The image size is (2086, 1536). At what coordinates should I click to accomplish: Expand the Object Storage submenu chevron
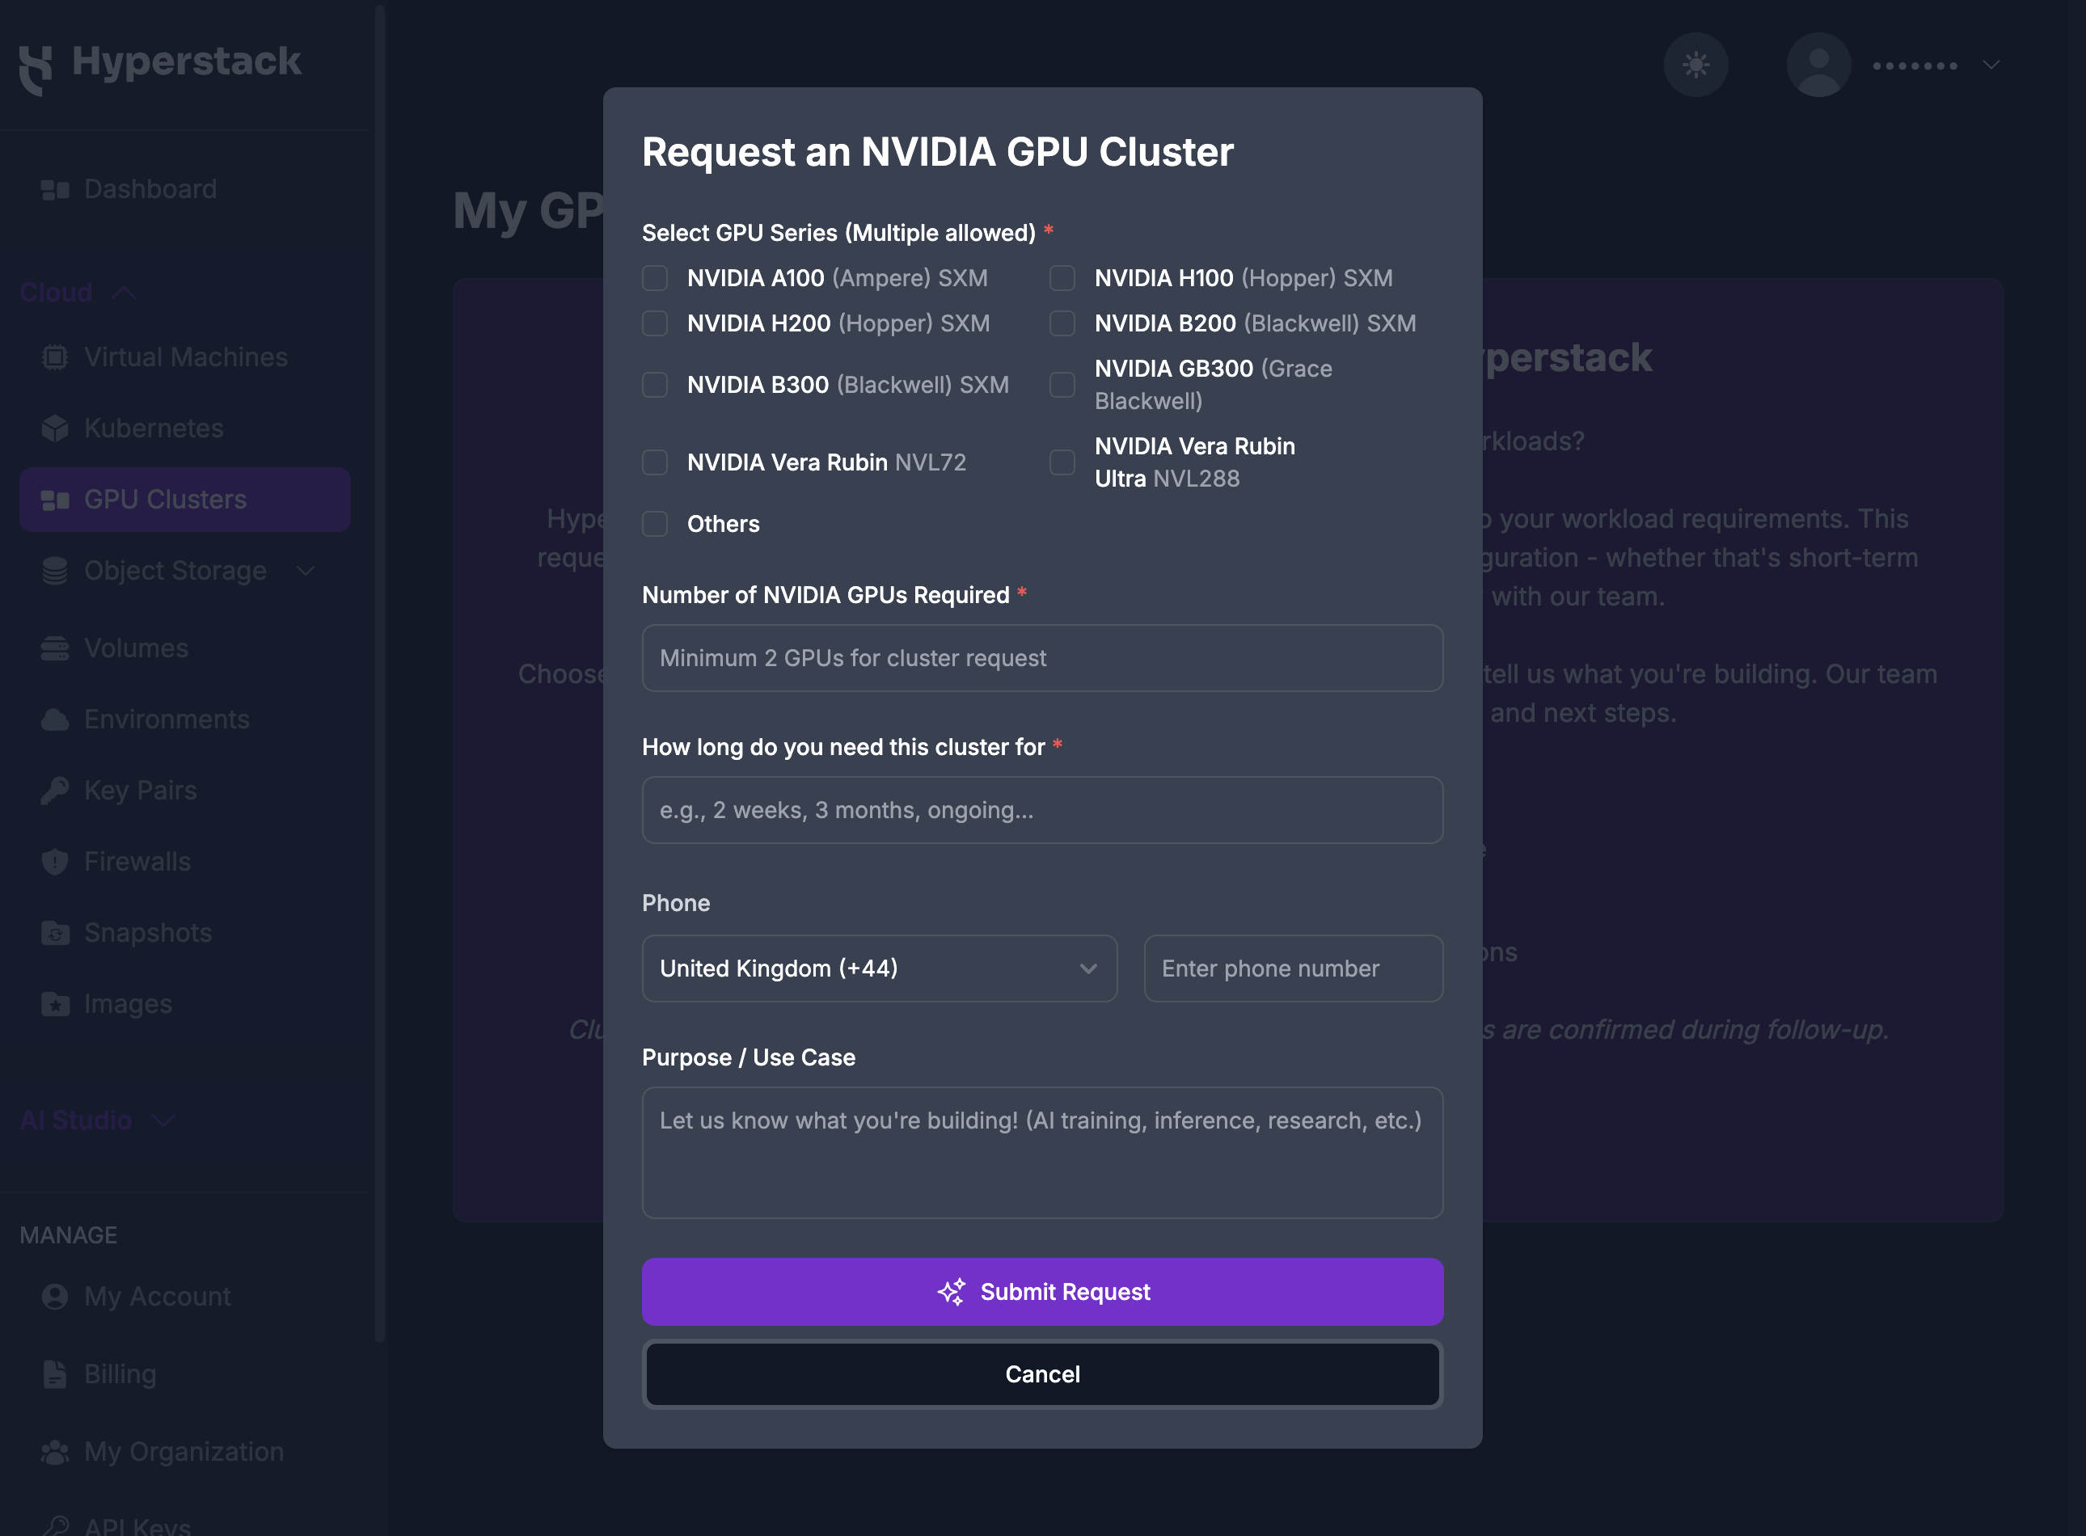click(306, 571)
